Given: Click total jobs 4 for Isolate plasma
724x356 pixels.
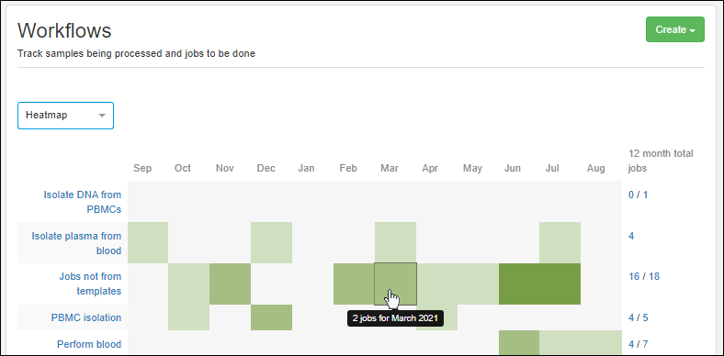Looking at the screenshot, I should coord(631,236).
